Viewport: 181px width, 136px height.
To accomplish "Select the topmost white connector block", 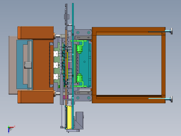I will [56, 54].
